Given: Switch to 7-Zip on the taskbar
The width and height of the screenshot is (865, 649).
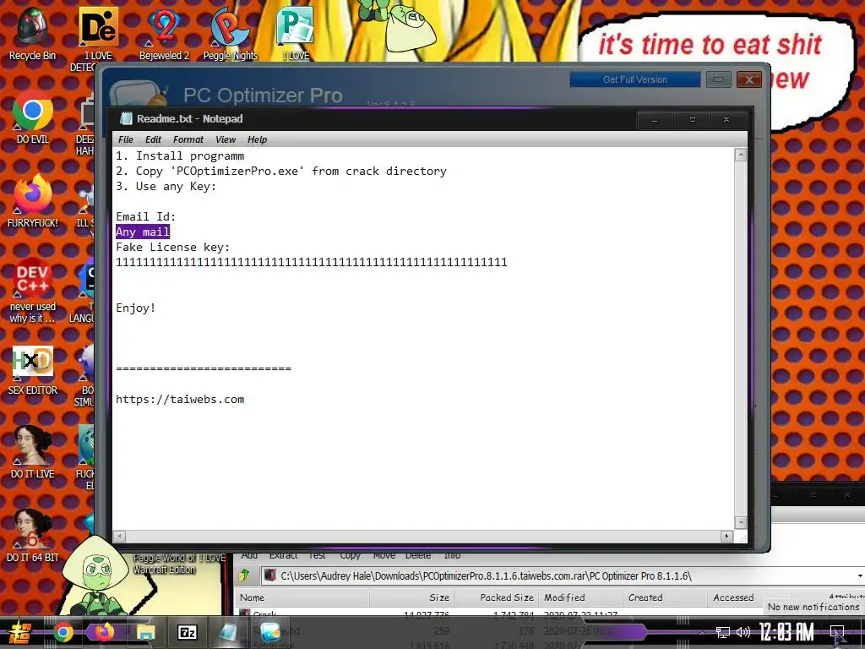Looking at the screenshot, I should (187, 632).
